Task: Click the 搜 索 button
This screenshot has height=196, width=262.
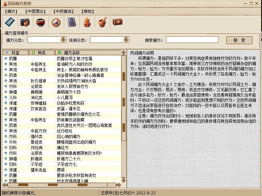Action: tap(239, 40)
